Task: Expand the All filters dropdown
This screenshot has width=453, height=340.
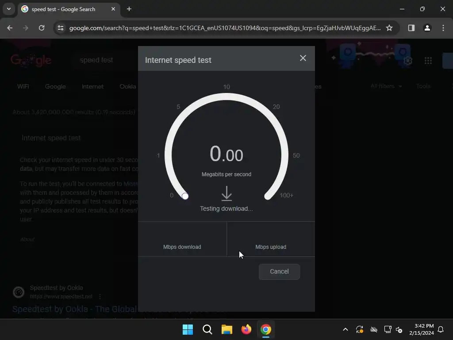Action: (x=386, y=86)
